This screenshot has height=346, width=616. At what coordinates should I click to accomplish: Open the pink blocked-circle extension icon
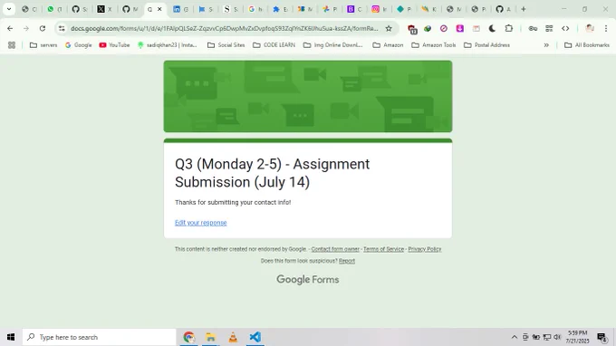[444, 28]
